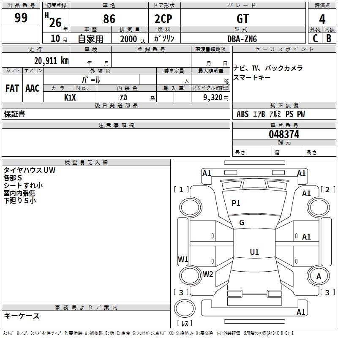Select the exterior color パール
This screenshot has height=338, width=338.
pyautogui.click(x=91, y=80)
